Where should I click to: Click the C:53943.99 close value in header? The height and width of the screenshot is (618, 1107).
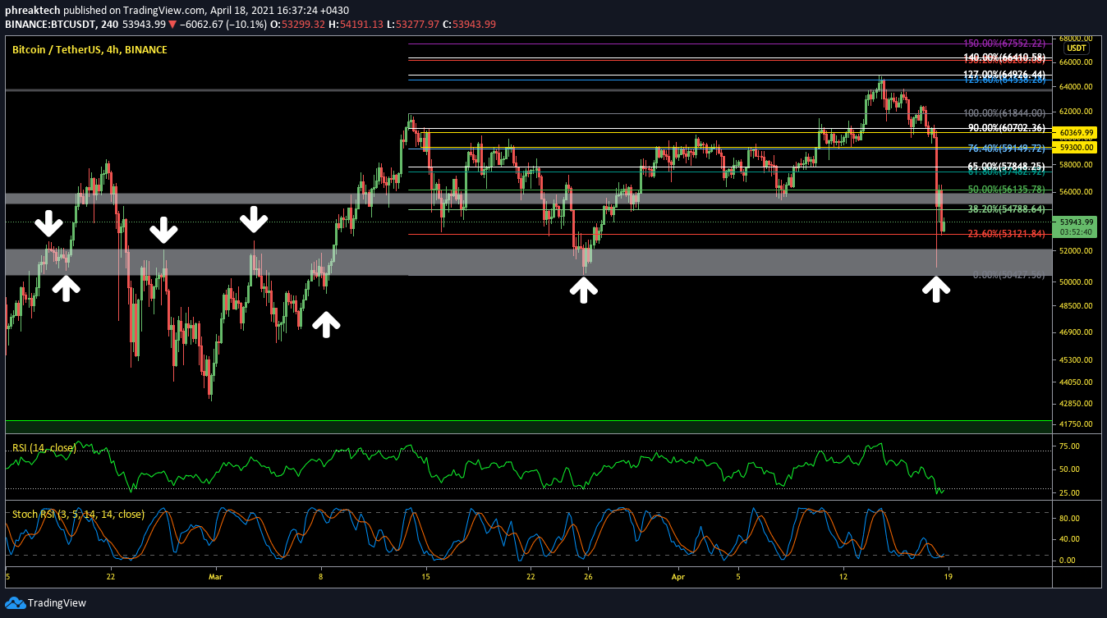[469, 24]
